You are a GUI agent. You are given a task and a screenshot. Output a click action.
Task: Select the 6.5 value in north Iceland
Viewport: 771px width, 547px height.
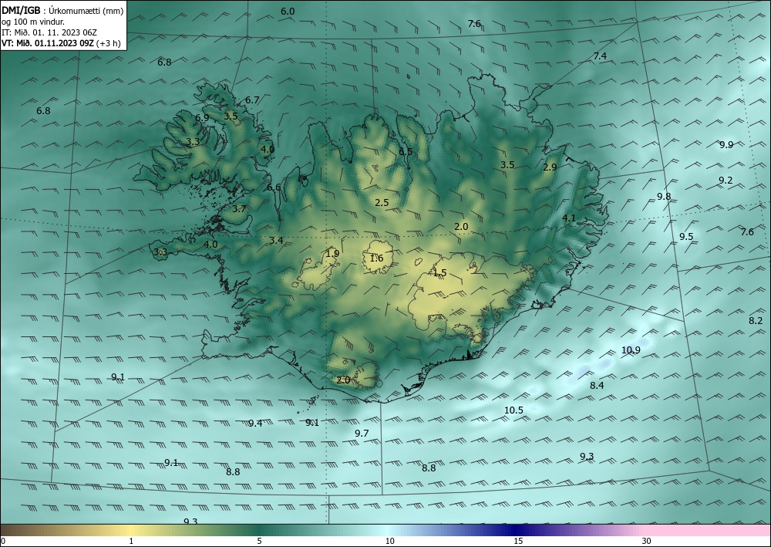coord(406,151)
